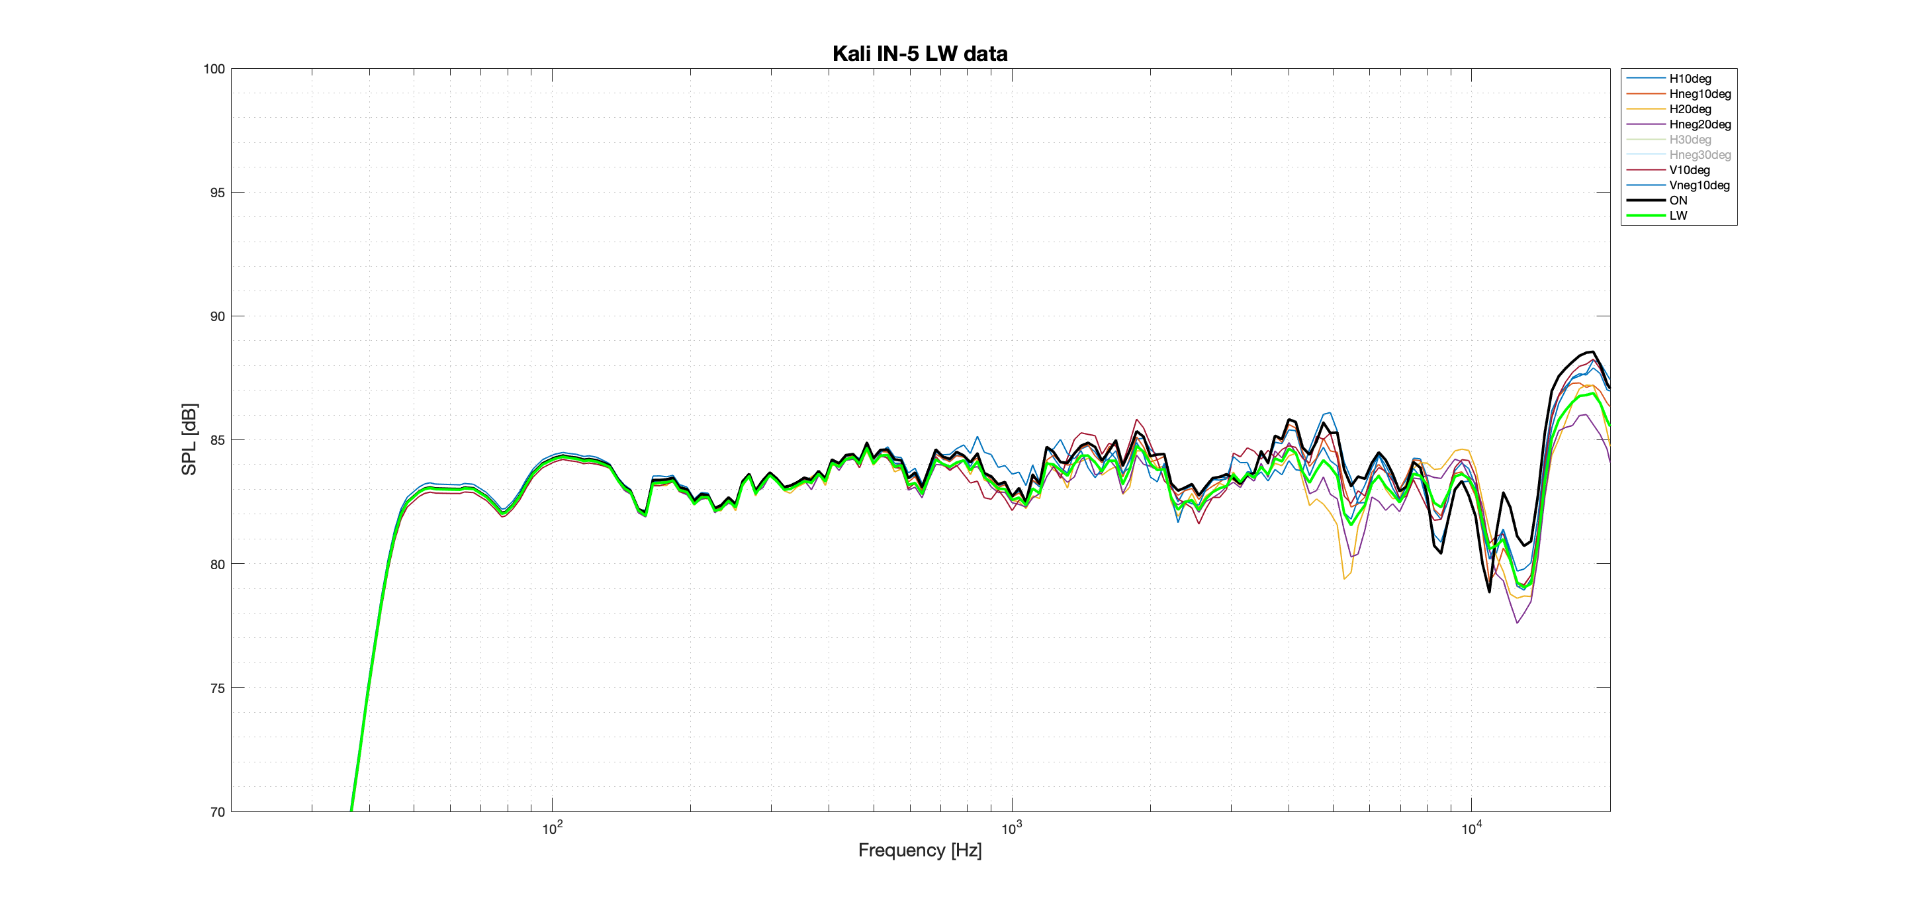Click the 10^2 x-axis tick label
The height and width of the screenshot is (912, 1906).
pos(552,829)
